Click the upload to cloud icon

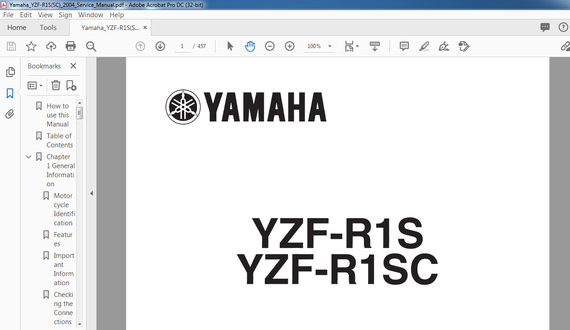click(51, 46)
